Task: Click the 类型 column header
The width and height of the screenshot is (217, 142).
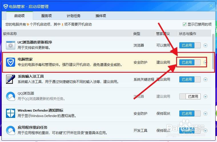Action: click(x=137, y=34)
